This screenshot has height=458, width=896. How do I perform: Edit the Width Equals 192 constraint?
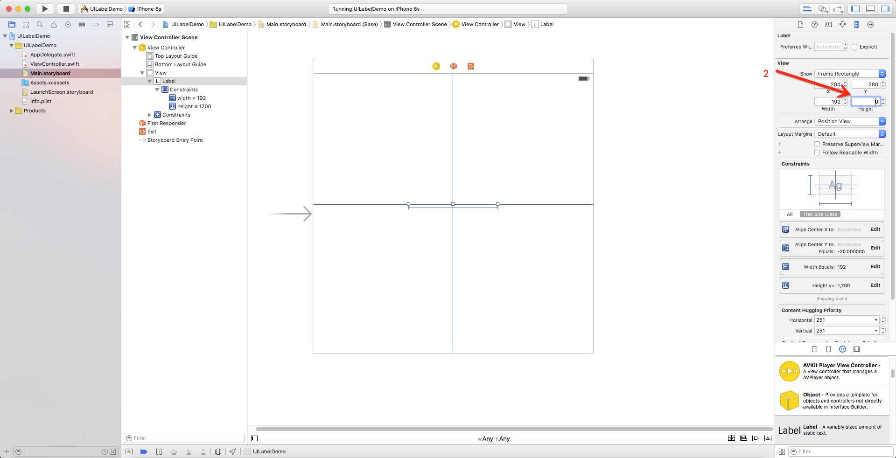tap(875, 266)
